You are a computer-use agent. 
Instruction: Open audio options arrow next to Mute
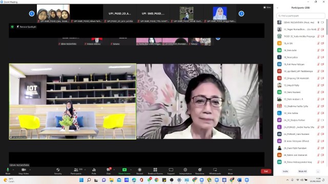(x=13, y=170)
